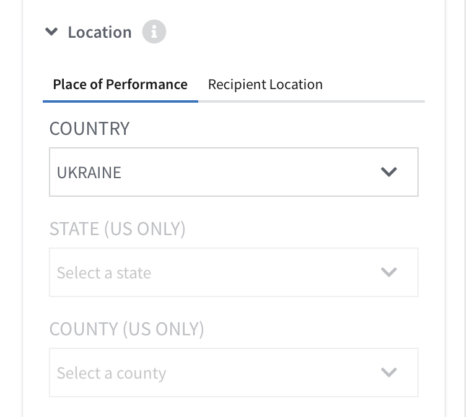Click the letter i inside the grey circle

(154, 32)
